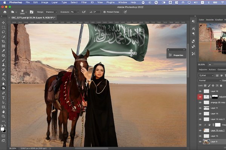Open macOS Wi-Fi menu bar icon
Viewport: 226px width, 150px height.
[223, 3]
